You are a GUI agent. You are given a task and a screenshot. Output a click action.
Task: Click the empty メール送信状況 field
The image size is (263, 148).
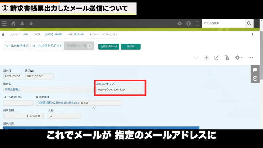click(18, 103)
